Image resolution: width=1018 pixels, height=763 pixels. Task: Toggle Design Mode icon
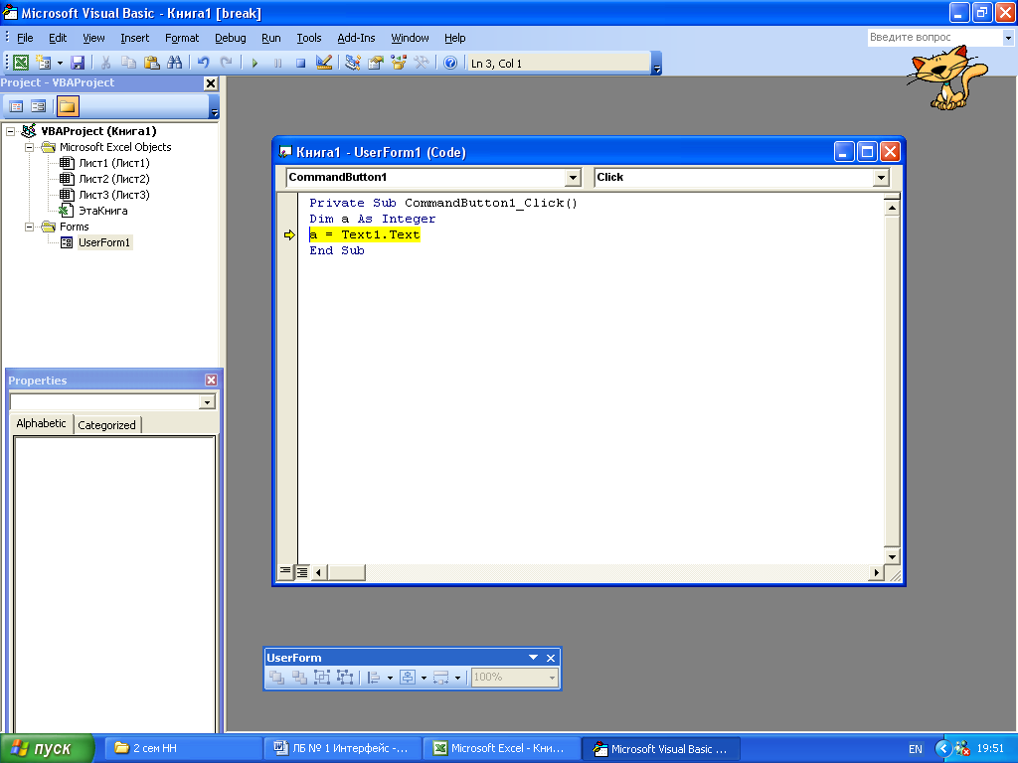click(323, 63)
